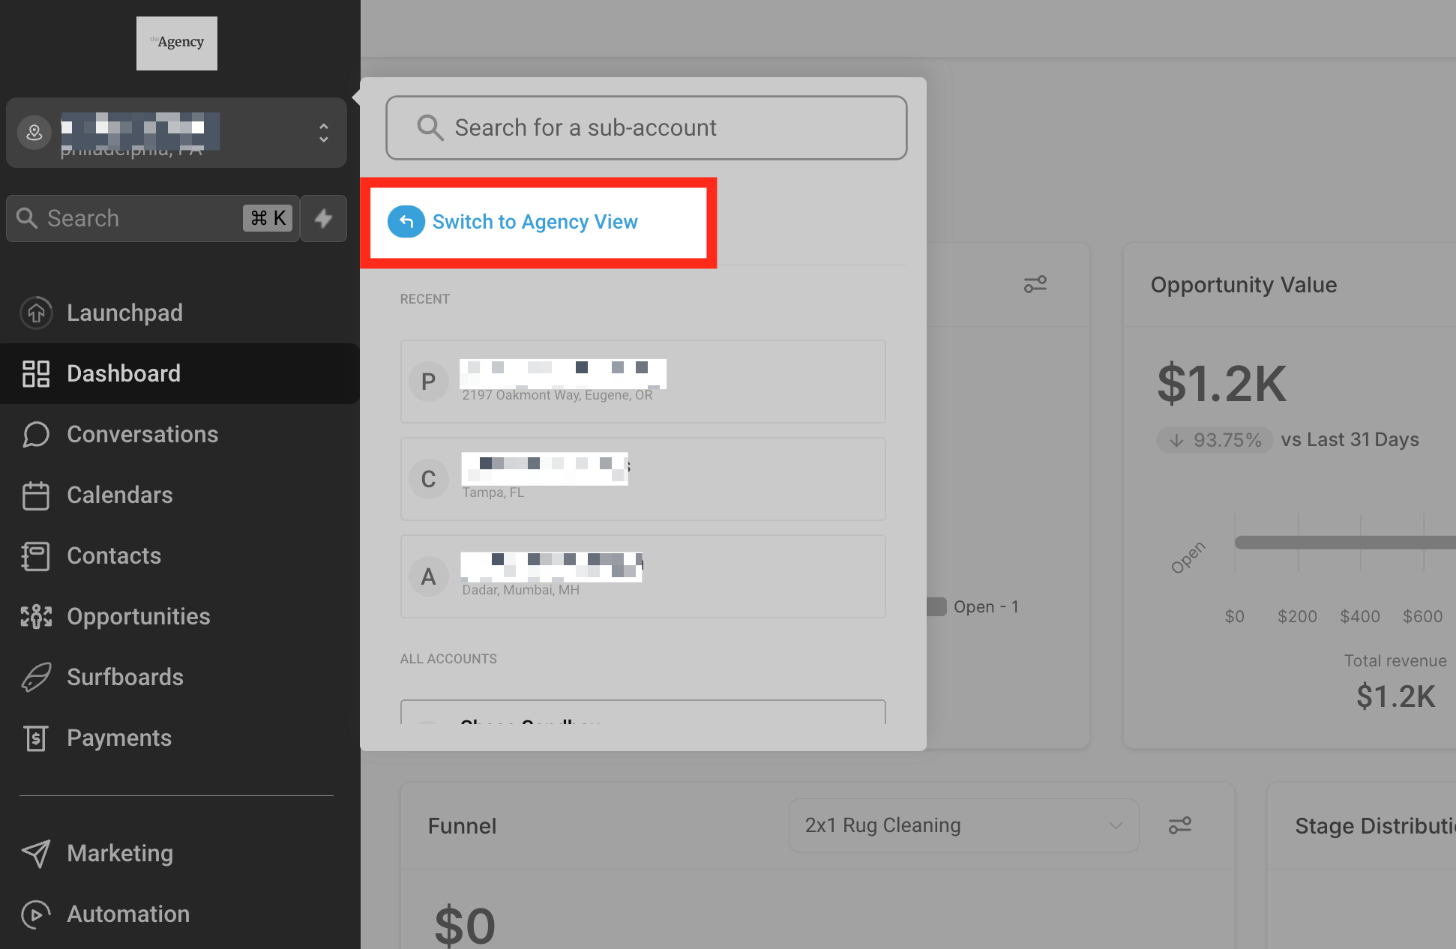Click the Marketing paper plane icon
Viewport: 1456px width, 949px height.
pos(35,853)
